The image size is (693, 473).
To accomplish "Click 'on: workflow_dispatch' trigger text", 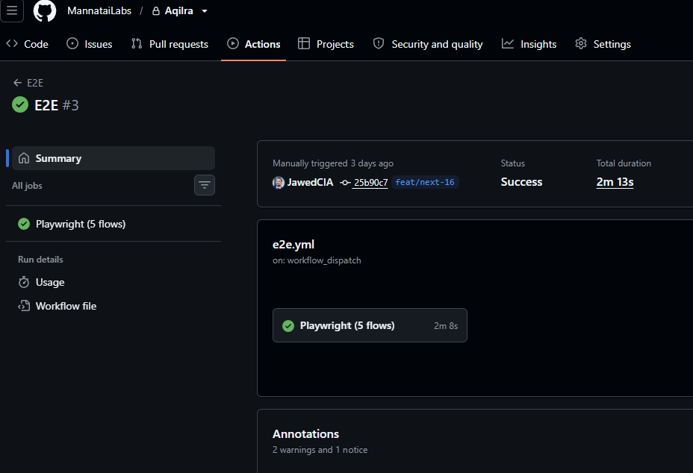I will 317,260.
